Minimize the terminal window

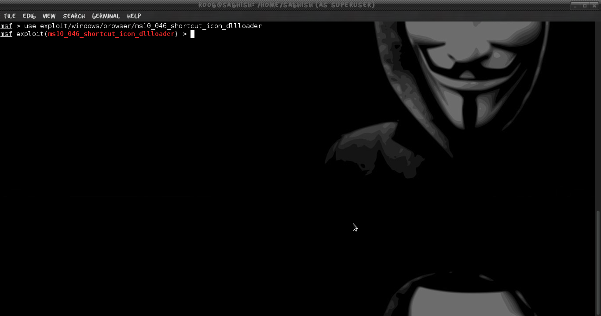point(575,5)
